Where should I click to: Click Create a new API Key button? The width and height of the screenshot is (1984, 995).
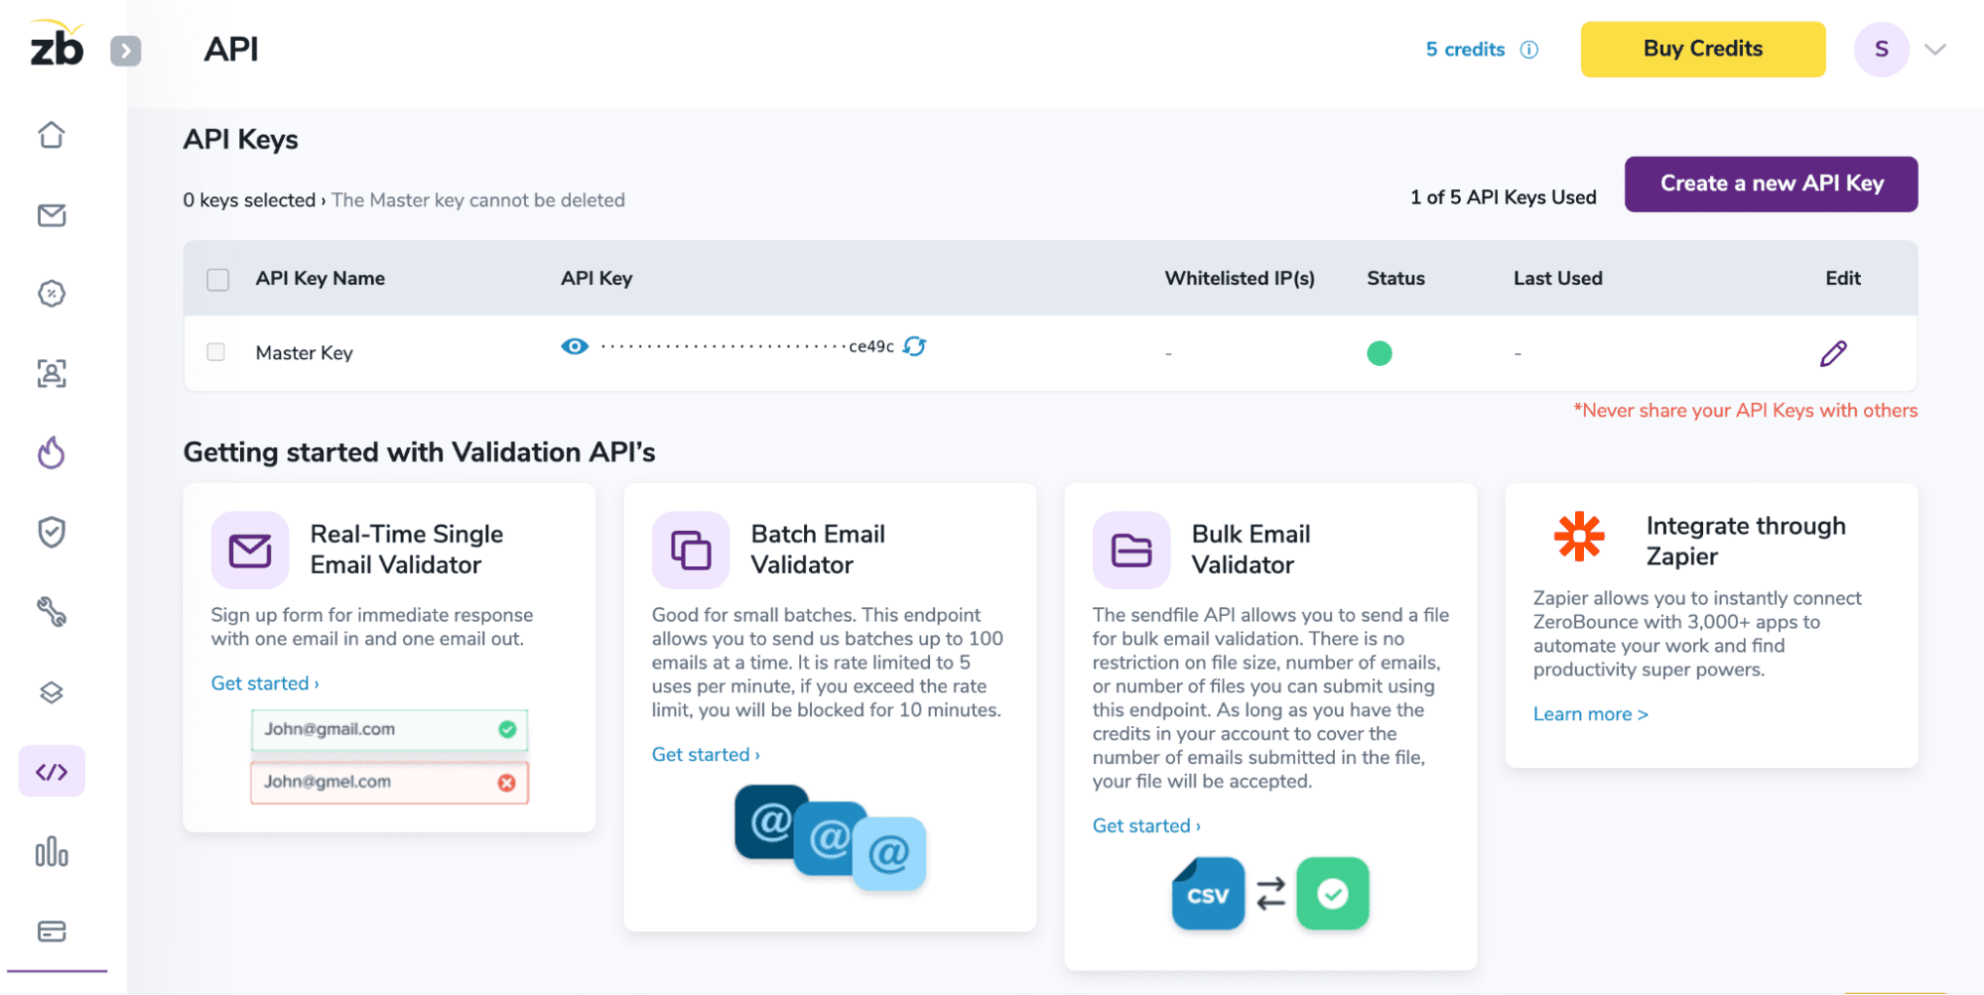pyautogui.click(x=1771, y=184)
